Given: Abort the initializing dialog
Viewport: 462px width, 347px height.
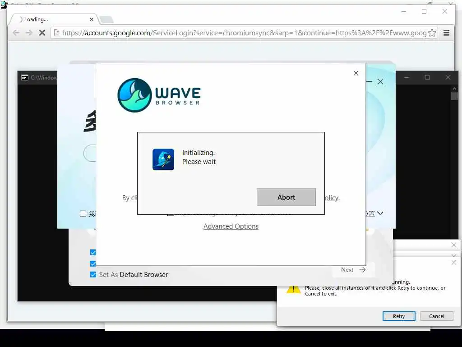Looking at the screenshot, I should 286,197.
